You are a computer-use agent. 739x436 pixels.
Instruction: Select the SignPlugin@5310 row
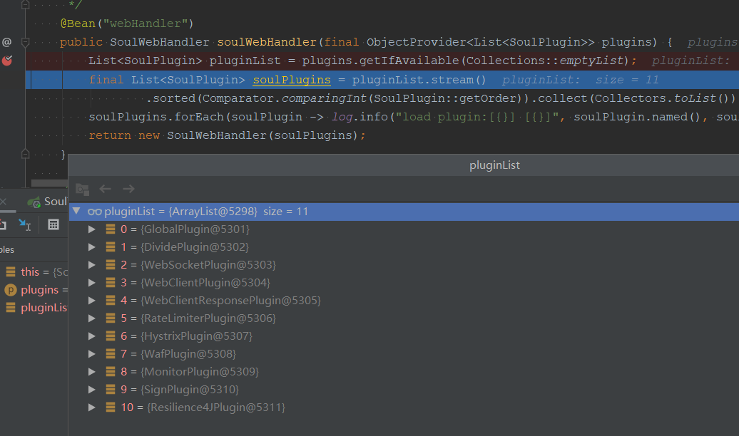point(404,390)
